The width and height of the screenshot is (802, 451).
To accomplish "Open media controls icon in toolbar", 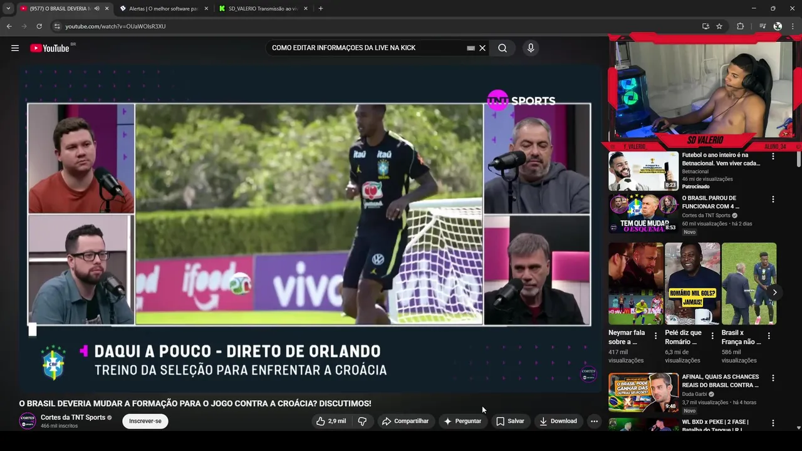I will click(x=763, y=26).
